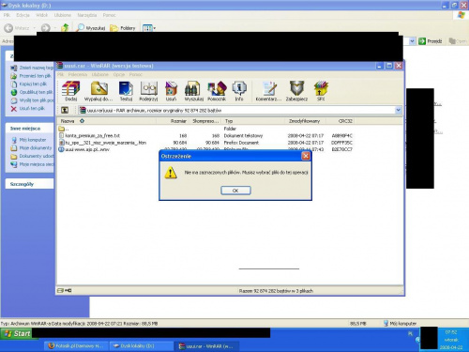Open the WinRAR Opcje menu
Viewport: 469px width, 352px height.
tap(119, 74)
